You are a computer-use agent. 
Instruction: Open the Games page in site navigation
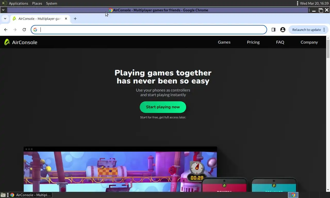point(224,42)
